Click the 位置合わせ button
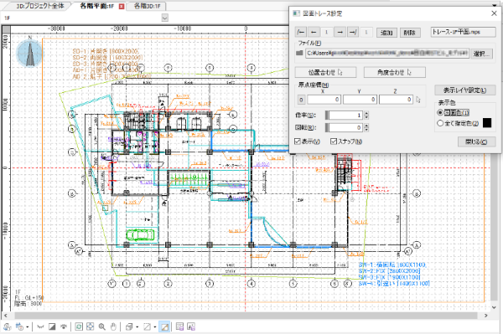This screenshot has width=503, height=334. click(325, 72)
